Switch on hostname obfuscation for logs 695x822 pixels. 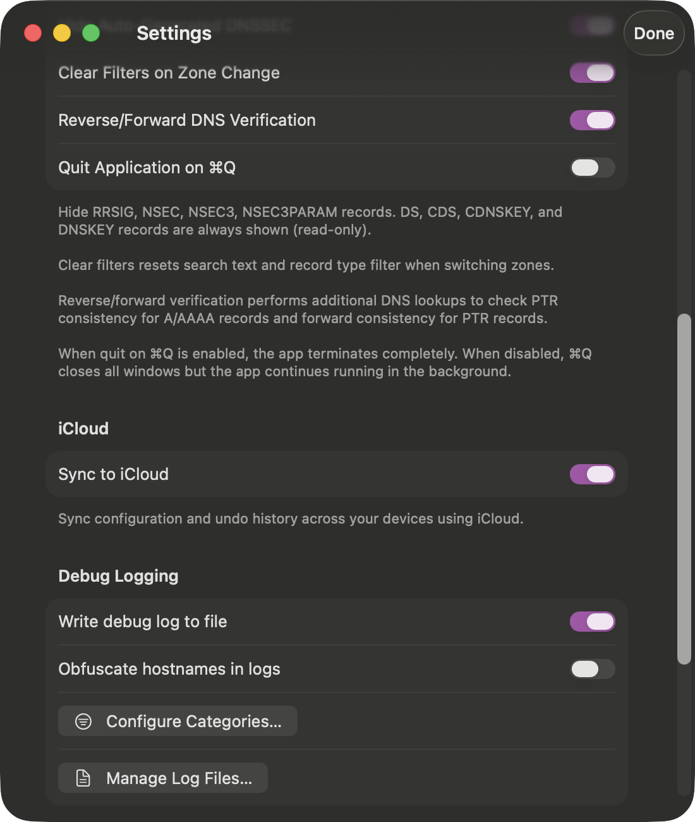pyautogui.click(x=592, y=669)
